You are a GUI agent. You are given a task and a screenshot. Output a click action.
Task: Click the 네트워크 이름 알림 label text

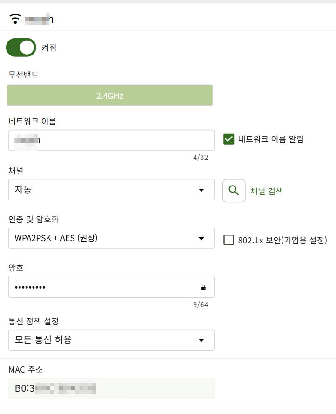tap(271, 139)
